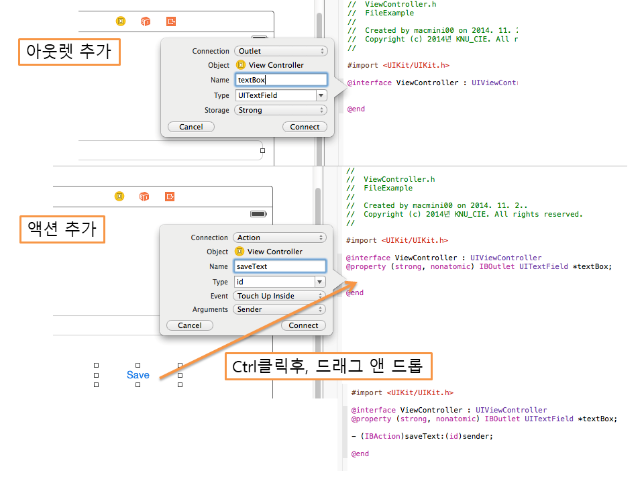Click the View Controller icon in the top scene dock
The width and height of the screenshot is (644, 483).
121,21
